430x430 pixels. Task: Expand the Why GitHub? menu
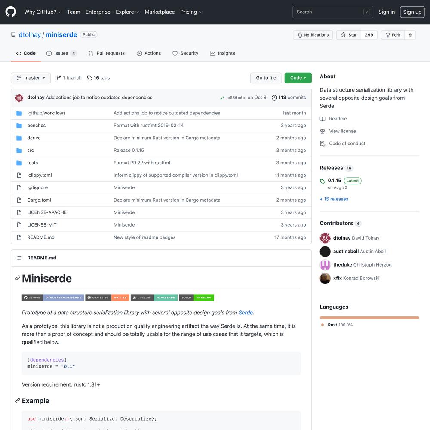tap(43, 12)
